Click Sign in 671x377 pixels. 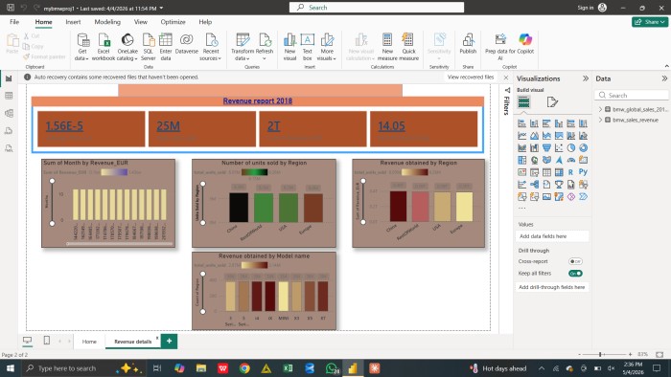click(x=586, y=8)
